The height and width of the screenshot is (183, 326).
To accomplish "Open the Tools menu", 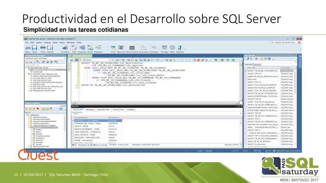I will (62, 43).
